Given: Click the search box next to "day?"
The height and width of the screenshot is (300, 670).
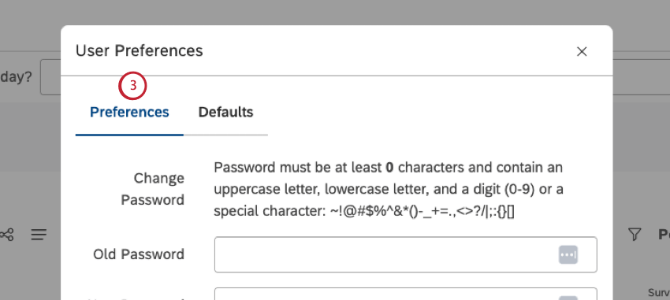Looking at the screenshot, I should tap(50, 77).
